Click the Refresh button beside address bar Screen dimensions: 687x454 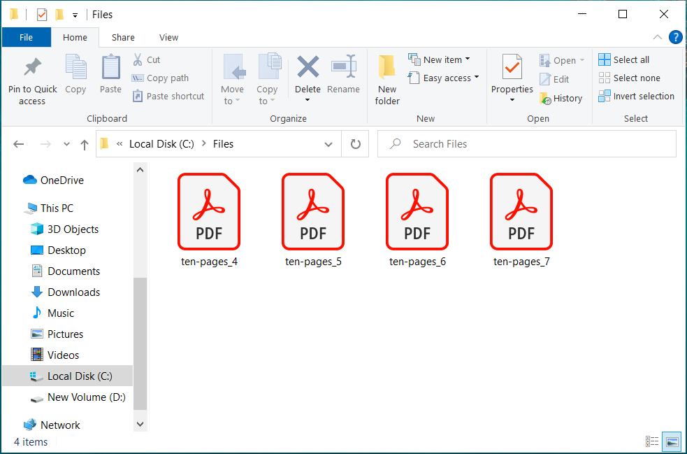click(x=355, y=144)
